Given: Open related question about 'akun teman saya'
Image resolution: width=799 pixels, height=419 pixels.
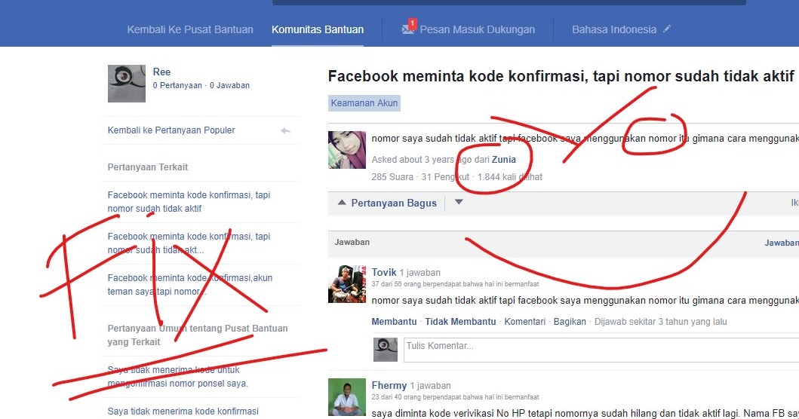Looking at the screenshot, I should coord(190,285).
